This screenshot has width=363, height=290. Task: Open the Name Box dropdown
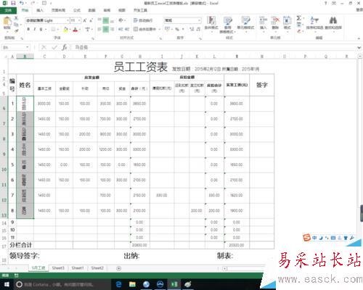coord(28,47)
